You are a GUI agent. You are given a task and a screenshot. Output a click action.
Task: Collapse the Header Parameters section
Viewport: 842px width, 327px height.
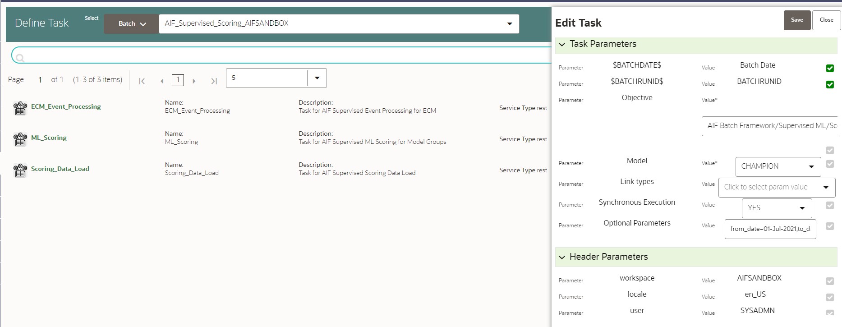click(562, 257)
